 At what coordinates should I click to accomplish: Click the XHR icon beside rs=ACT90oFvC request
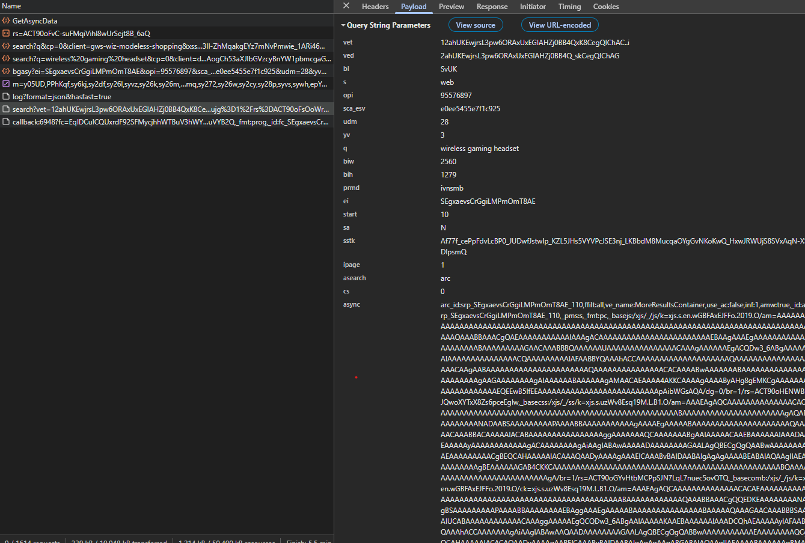7,33
